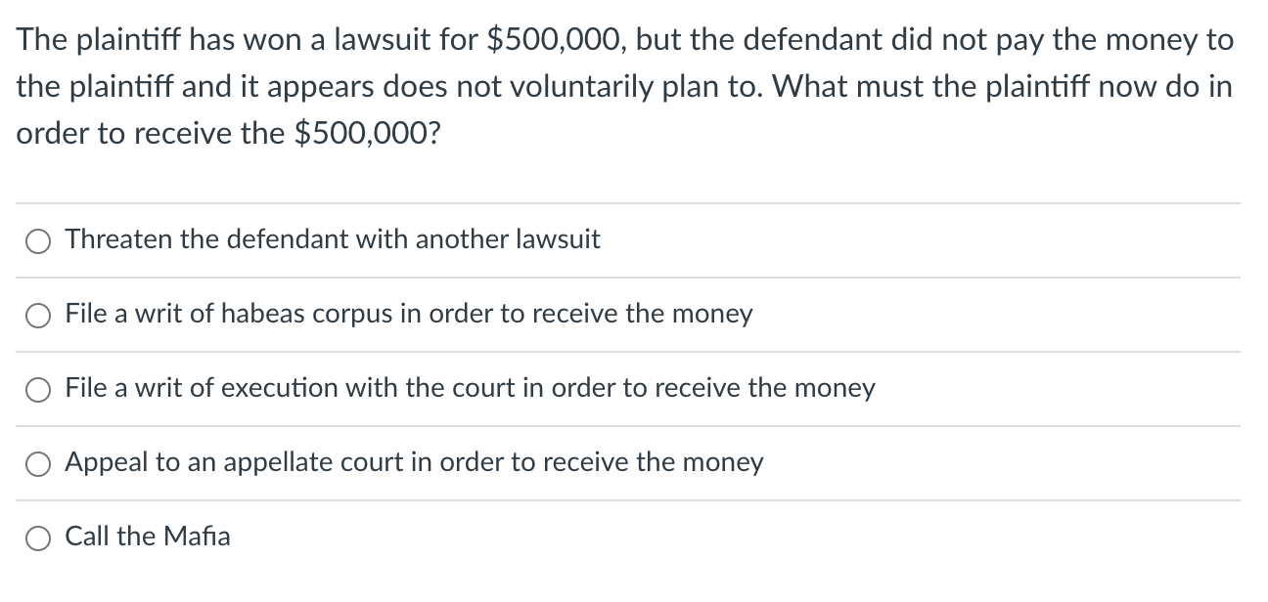Image resolution: width=1268 pixels, height=602 pixels.
Task: Click the first answer choice text
Action: tap(333, 239)
